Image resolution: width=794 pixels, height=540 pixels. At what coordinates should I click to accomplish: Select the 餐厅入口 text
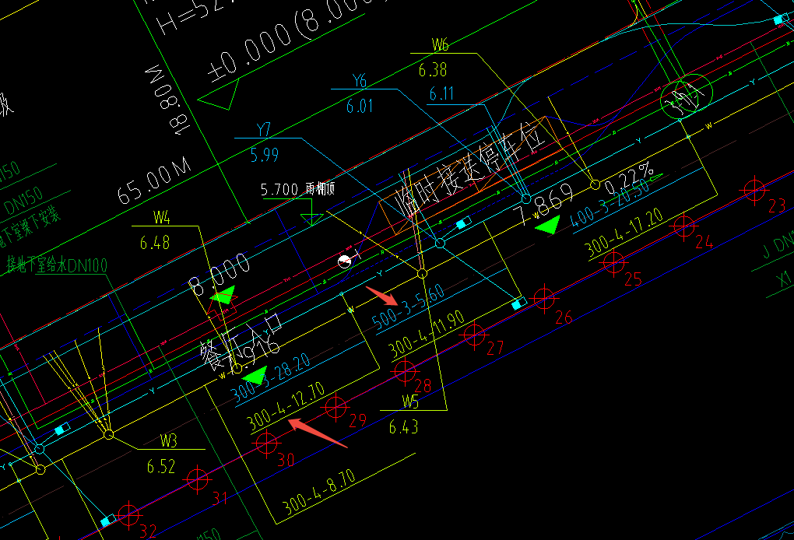tap(241, 341)
